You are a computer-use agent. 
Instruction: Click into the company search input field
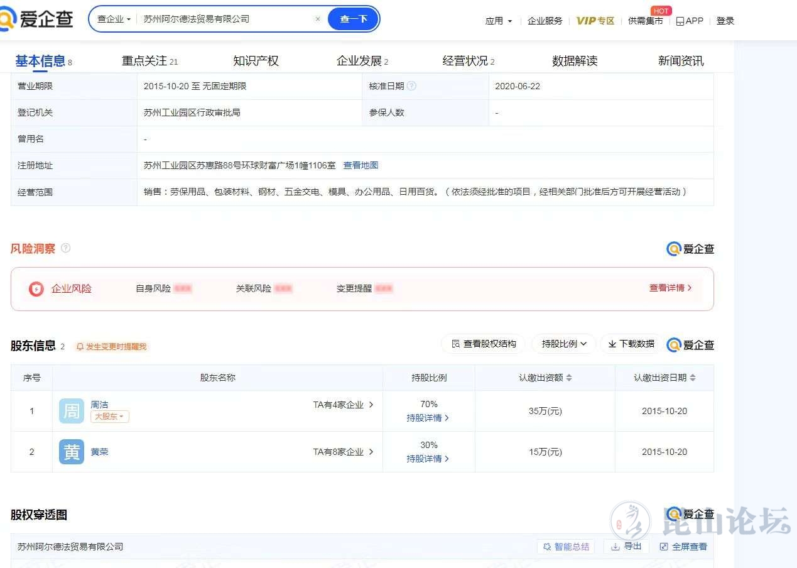coord(226,19)
